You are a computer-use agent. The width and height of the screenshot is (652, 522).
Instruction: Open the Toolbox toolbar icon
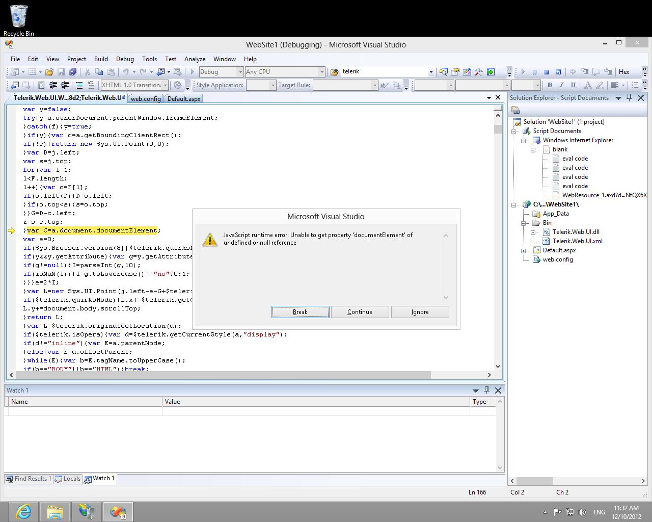[x=479, y=72]
